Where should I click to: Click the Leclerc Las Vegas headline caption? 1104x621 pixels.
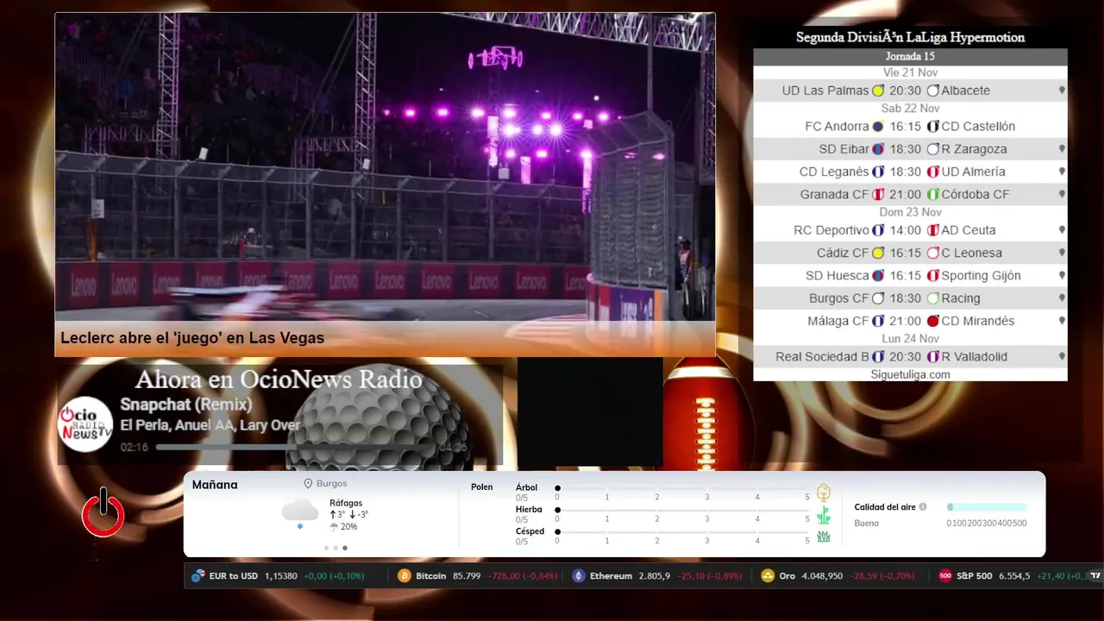(192, 338)
